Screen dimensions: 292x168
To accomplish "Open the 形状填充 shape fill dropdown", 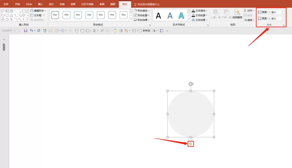I will pyautogui.click(x=142, y=10).
